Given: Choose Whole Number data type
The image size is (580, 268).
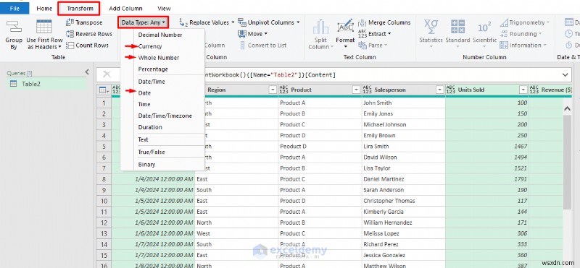Looking at the screenshot, I should tap(159, 58).
